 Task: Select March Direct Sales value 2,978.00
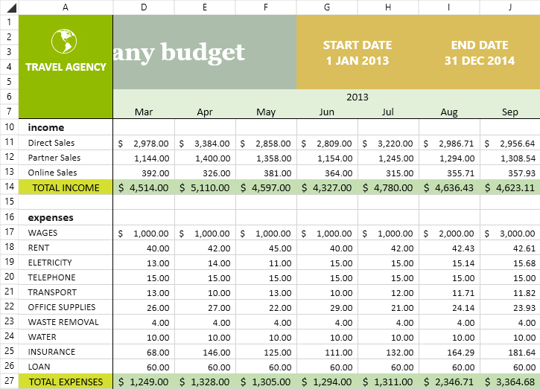click(x=144, y=143)
